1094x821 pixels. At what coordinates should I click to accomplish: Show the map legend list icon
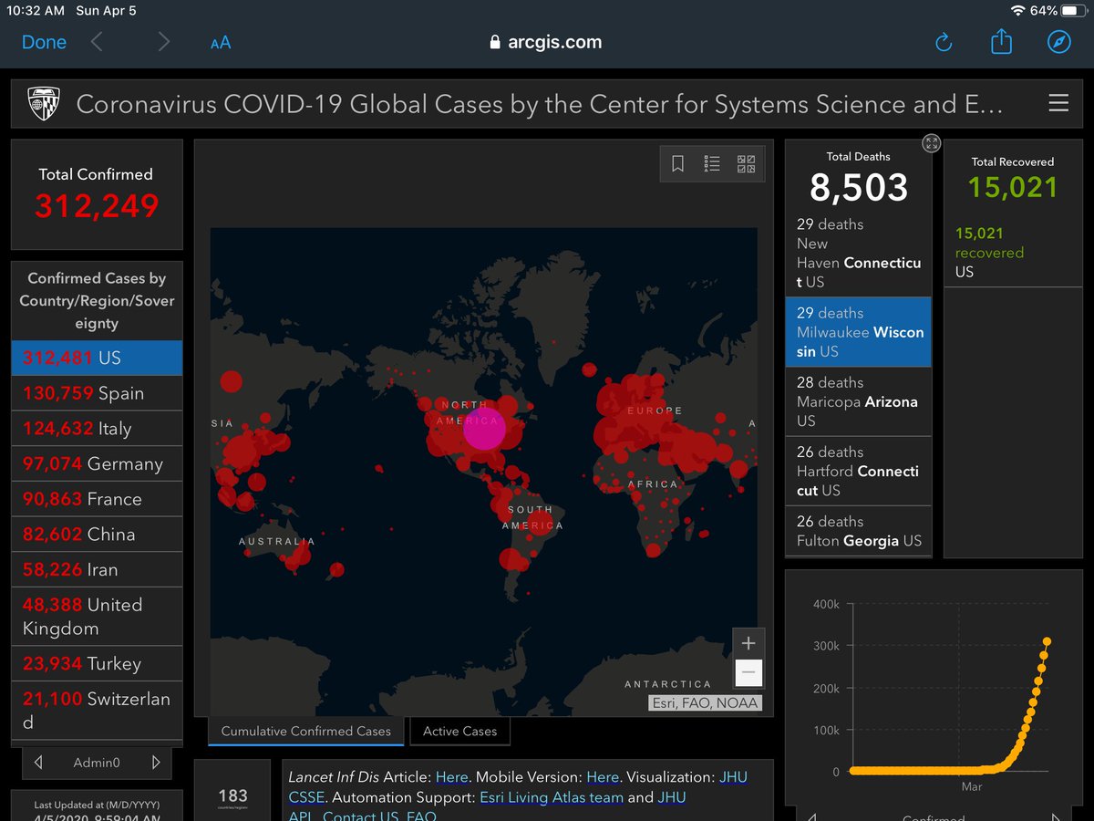[712, 164]
